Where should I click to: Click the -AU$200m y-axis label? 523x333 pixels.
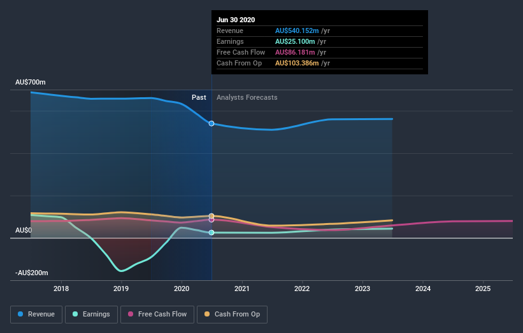click(x=32, y=273)
